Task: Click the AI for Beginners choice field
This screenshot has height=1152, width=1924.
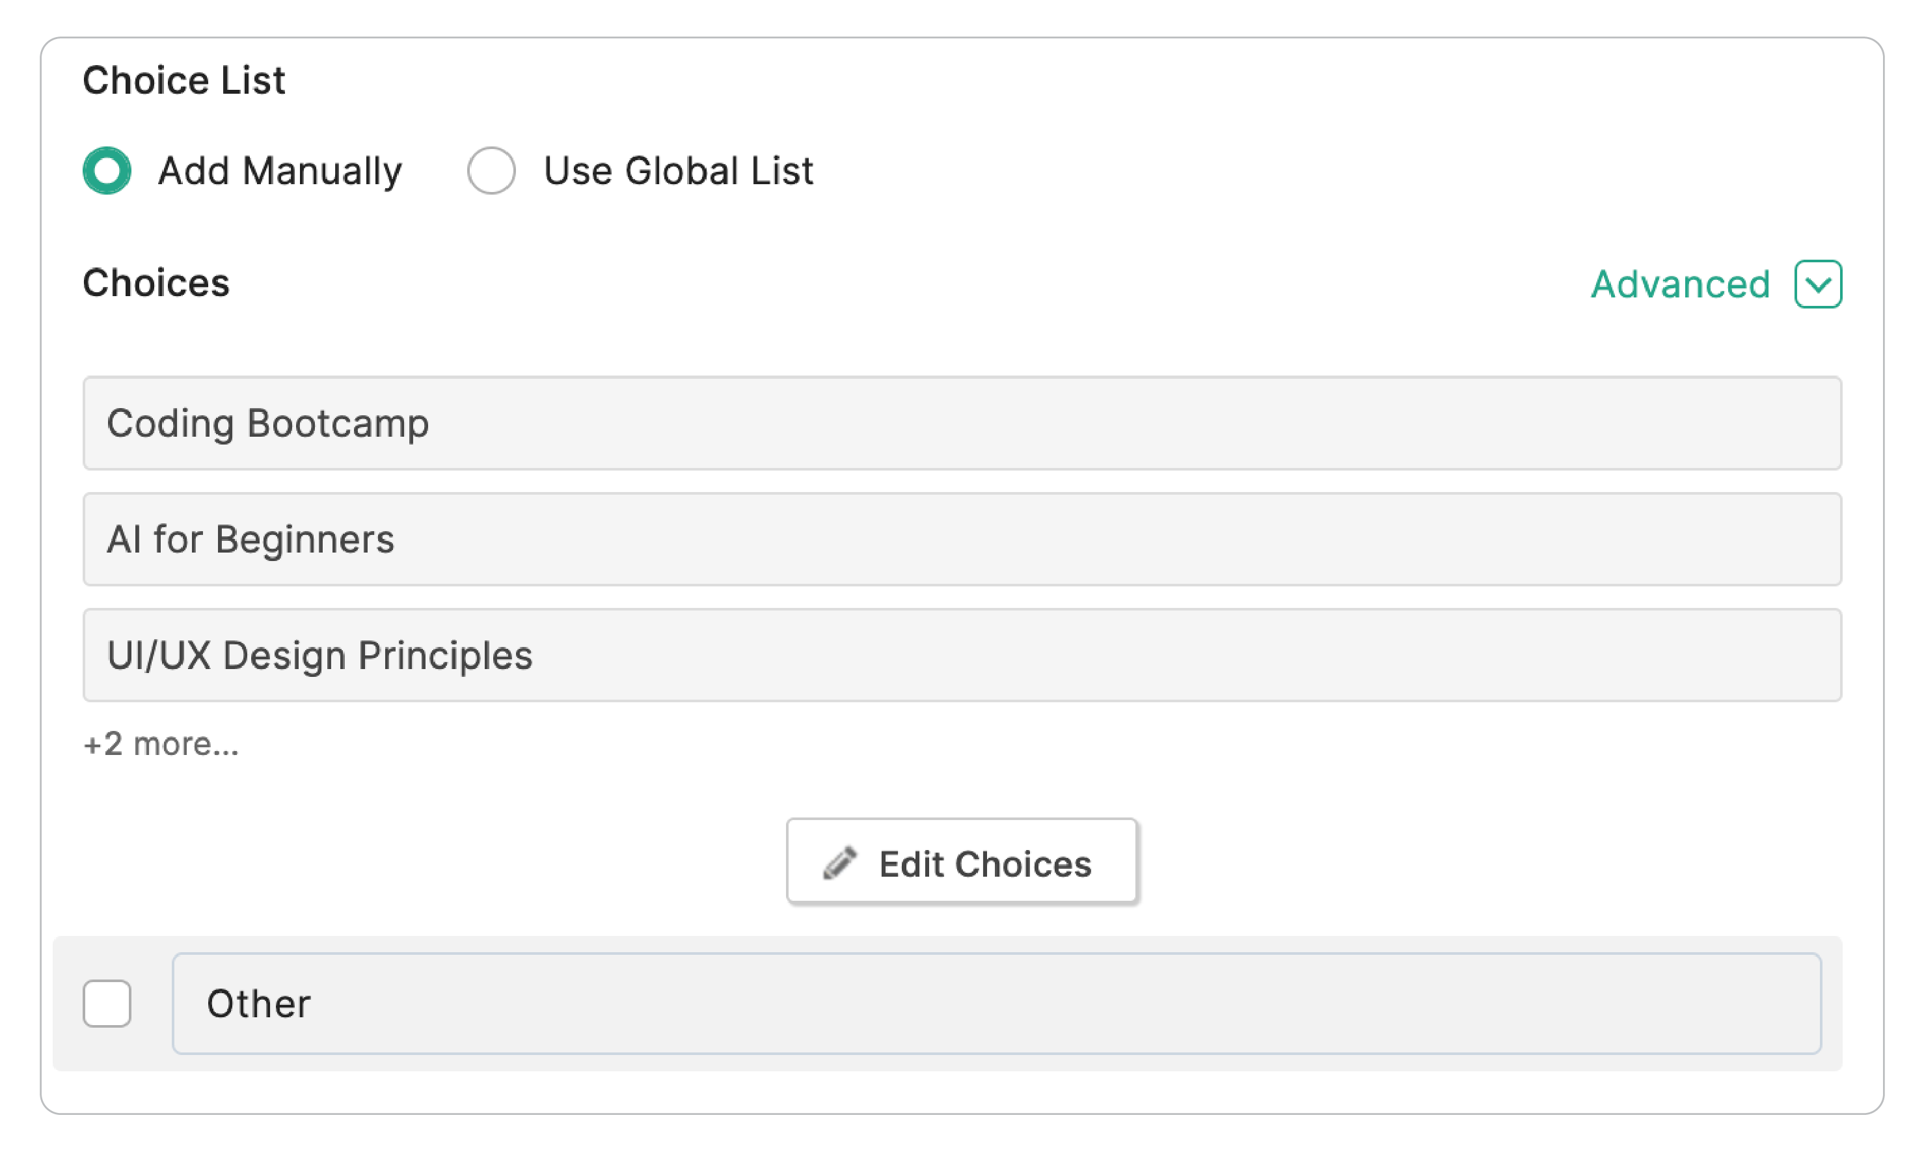Action: (x=962, y=539)
